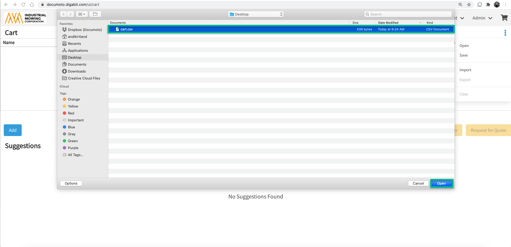Click the browser reload icon
The image size is (511, 247).
23,5
